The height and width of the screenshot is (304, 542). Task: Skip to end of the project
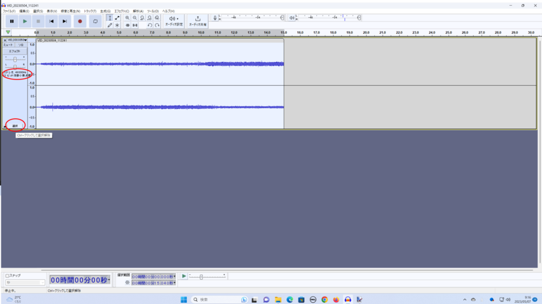64,22
